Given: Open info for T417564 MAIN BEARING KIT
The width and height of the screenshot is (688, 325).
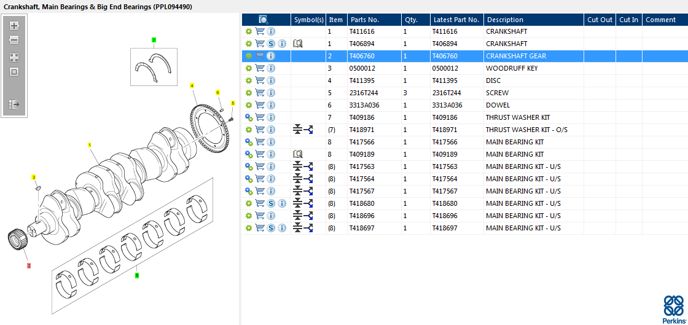Looking at the screenshot, I should click(x=271, y=179).
